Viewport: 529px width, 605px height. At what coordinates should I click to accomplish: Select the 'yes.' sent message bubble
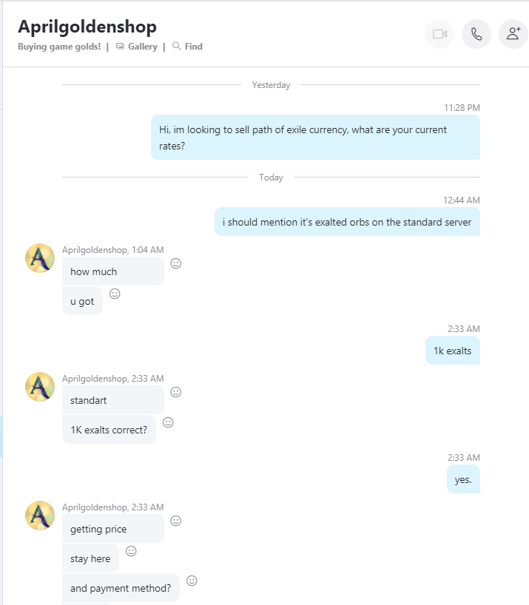(463, 479)
